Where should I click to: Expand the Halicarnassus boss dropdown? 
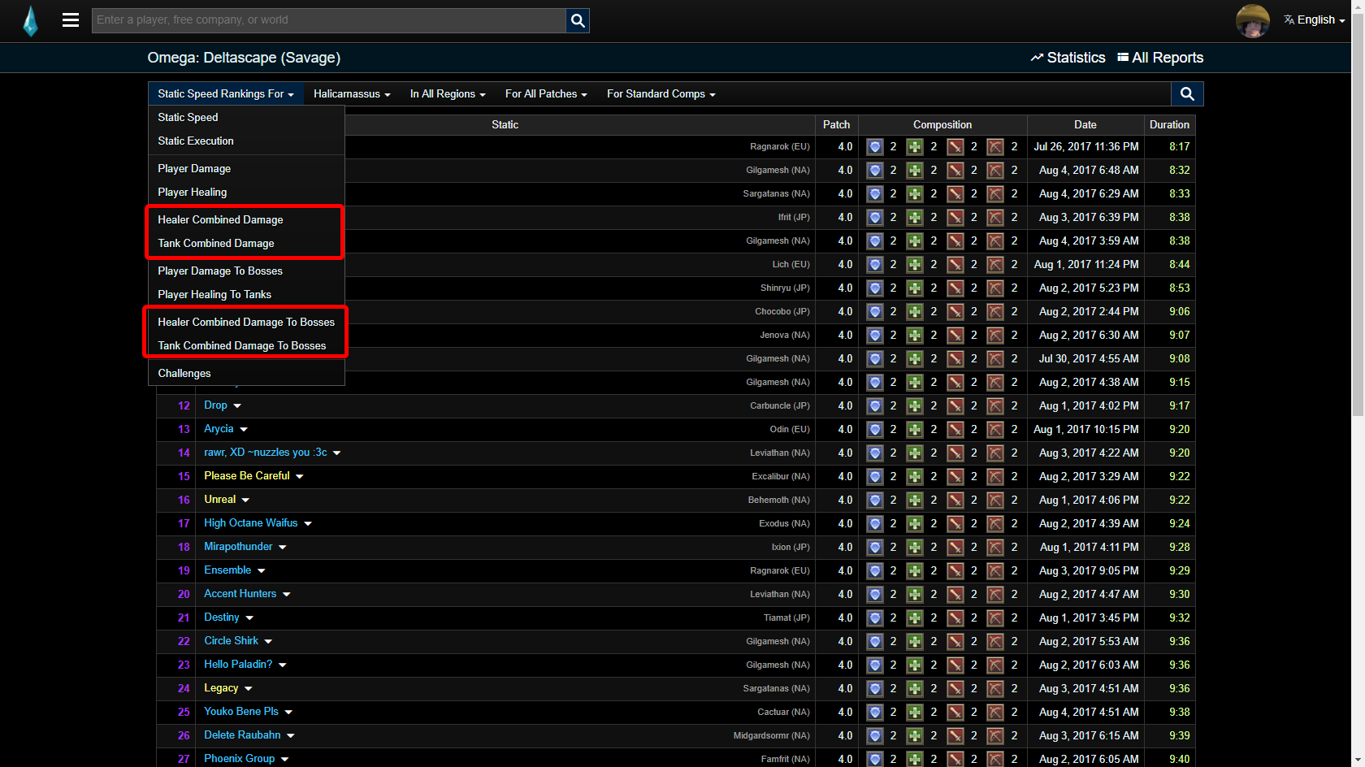351,94
